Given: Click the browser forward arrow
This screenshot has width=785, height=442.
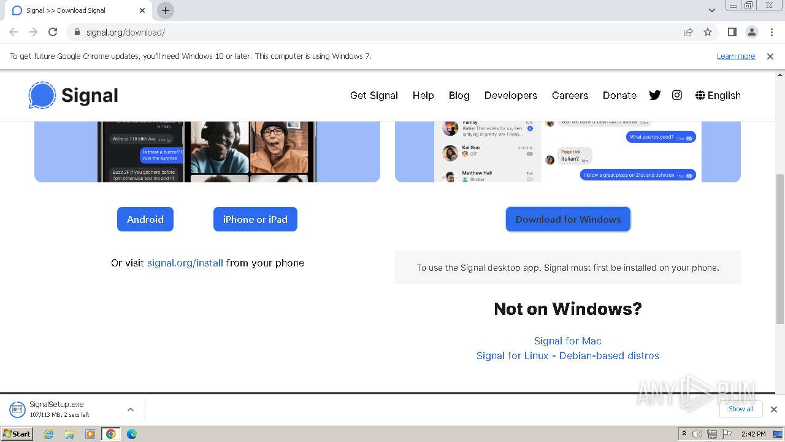Looking at the screenshot, I should [x=33, y=32].
